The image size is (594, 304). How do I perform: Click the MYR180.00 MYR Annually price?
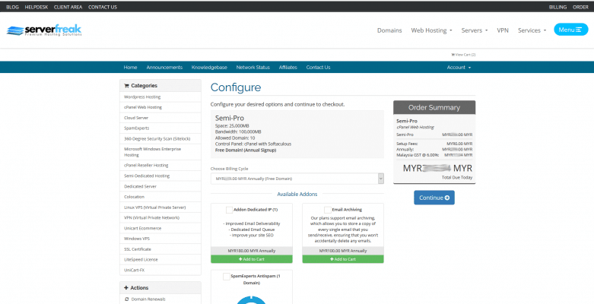(252, 251)
